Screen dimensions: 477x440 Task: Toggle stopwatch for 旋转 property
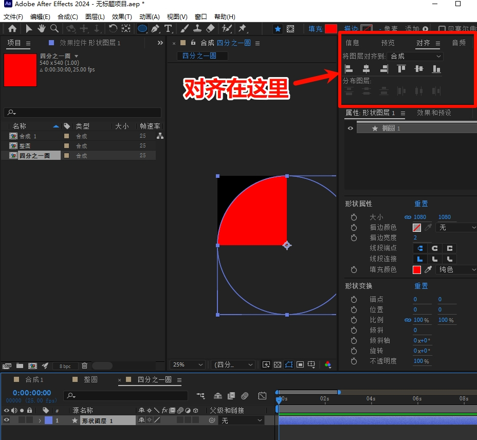pos(354,351)
